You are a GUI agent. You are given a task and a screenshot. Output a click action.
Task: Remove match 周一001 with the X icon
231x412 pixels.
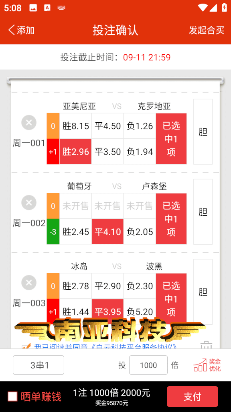(x=29, y=122)
